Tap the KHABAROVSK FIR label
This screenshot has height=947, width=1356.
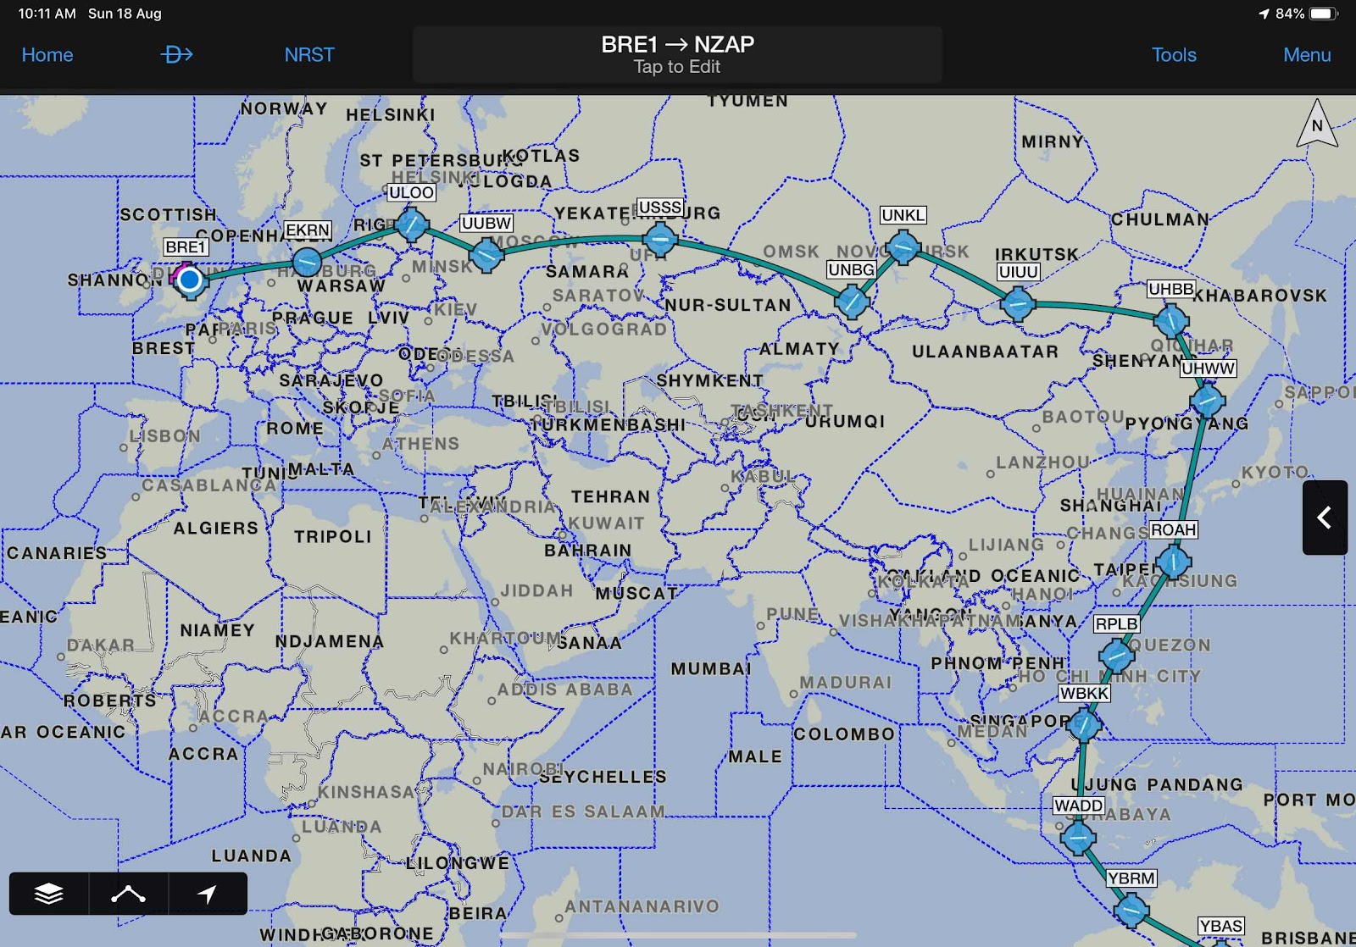tap(1260, 296)
